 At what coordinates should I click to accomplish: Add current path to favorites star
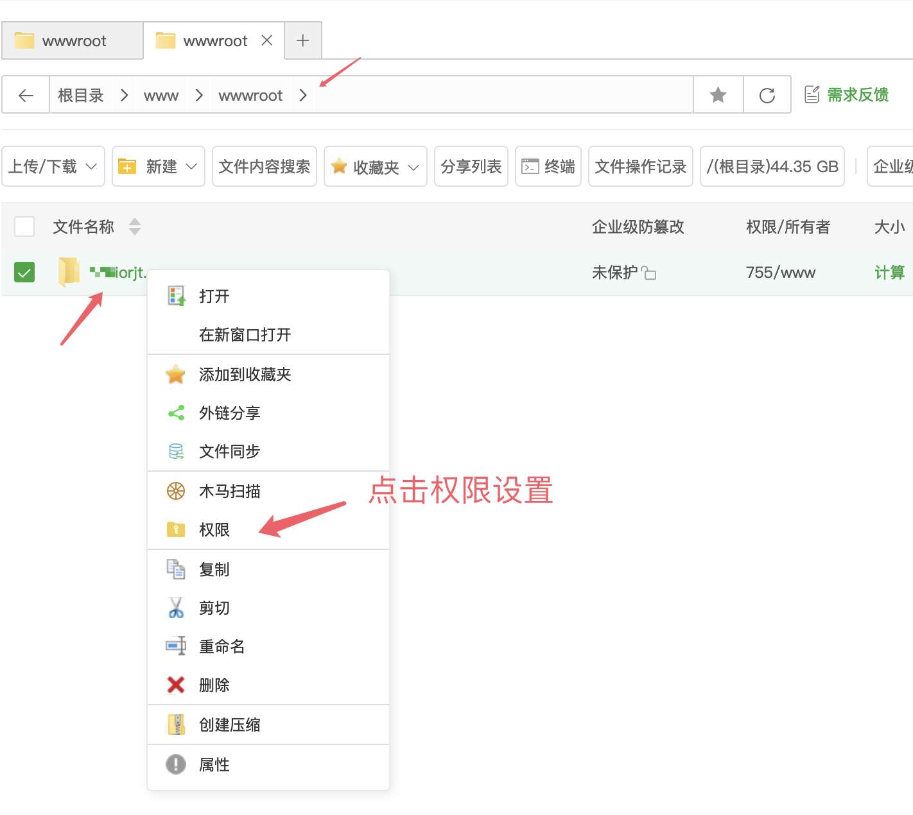(x=718, y=96)
